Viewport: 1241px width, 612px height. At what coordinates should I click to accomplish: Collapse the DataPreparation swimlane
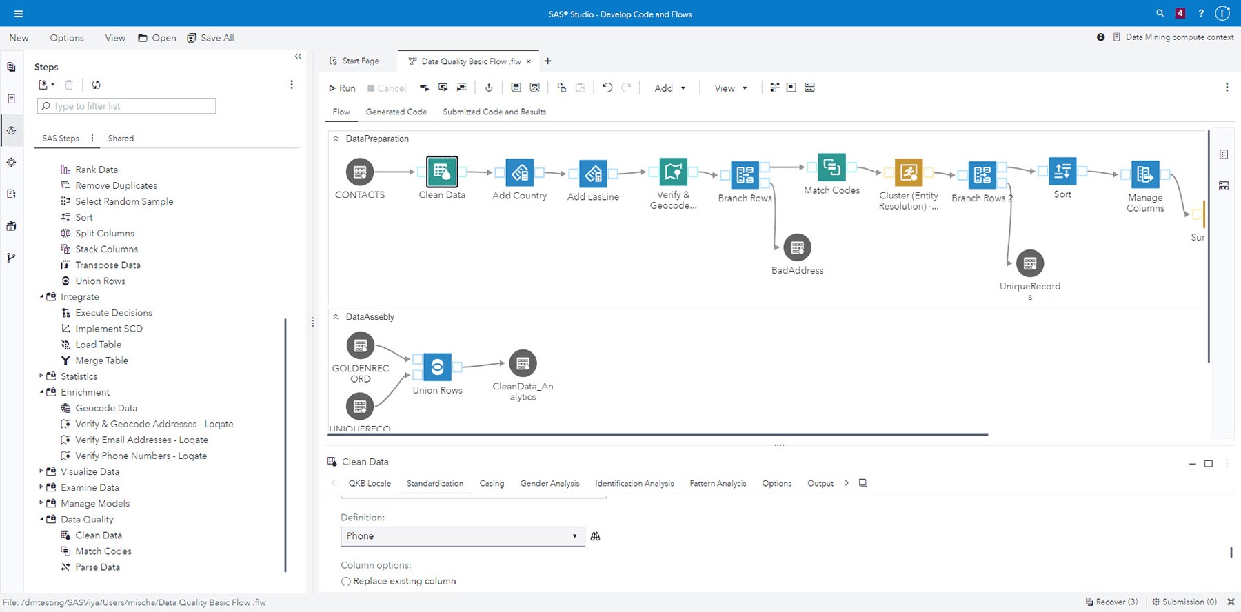(x=336, y=139)
